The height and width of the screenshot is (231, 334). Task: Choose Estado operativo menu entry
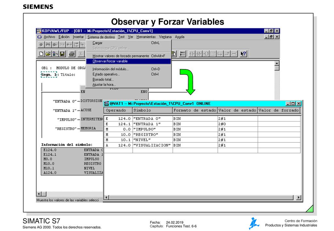click(x=129, y=74)
